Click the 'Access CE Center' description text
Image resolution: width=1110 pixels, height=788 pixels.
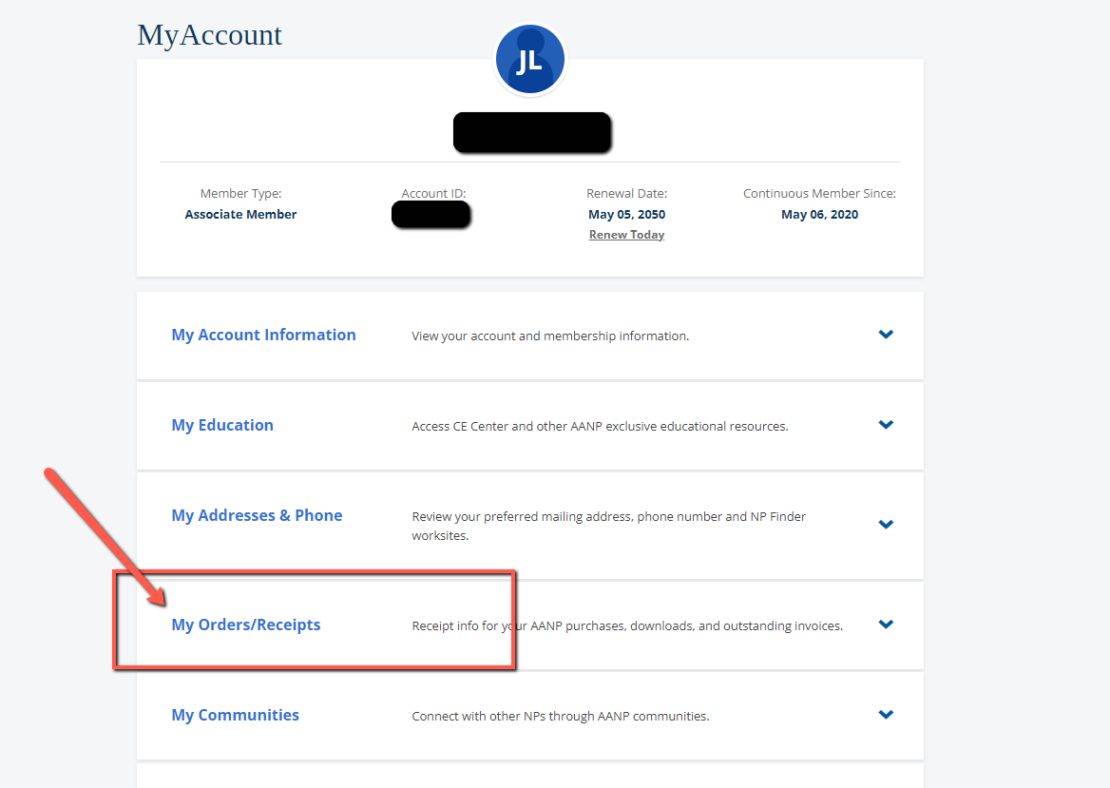pos(600,426)
